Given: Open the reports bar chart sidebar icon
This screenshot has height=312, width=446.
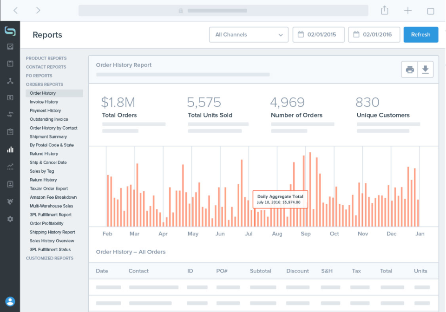Looking at the screenshot, I should [10, 149].
